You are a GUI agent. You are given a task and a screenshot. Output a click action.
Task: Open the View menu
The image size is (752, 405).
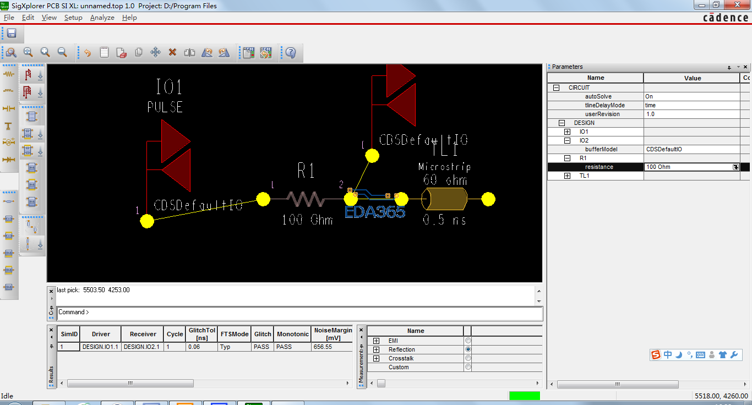(x=49, y=18)
